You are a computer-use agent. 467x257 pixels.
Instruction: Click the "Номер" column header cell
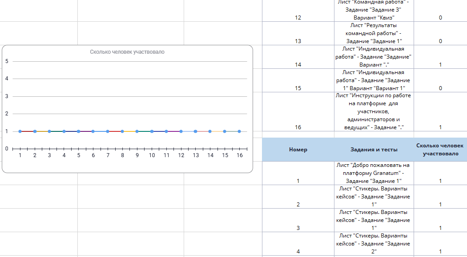coord(298,150)
